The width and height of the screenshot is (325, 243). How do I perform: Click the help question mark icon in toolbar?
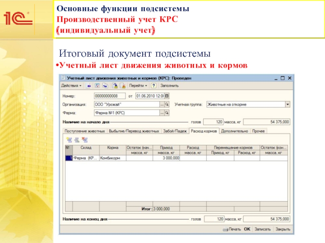tap(154, 86)
